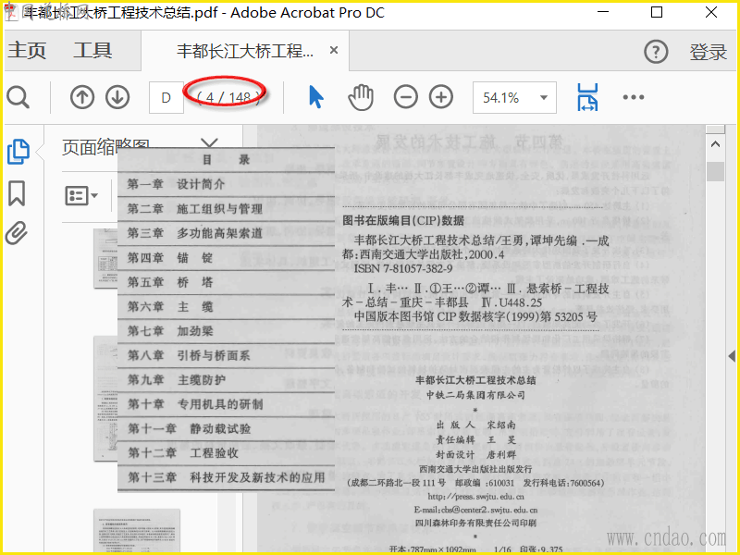This screenshot has width=740, height=555.
Task: Show the page thumbnails panel icon
Action: coord(18,152)
